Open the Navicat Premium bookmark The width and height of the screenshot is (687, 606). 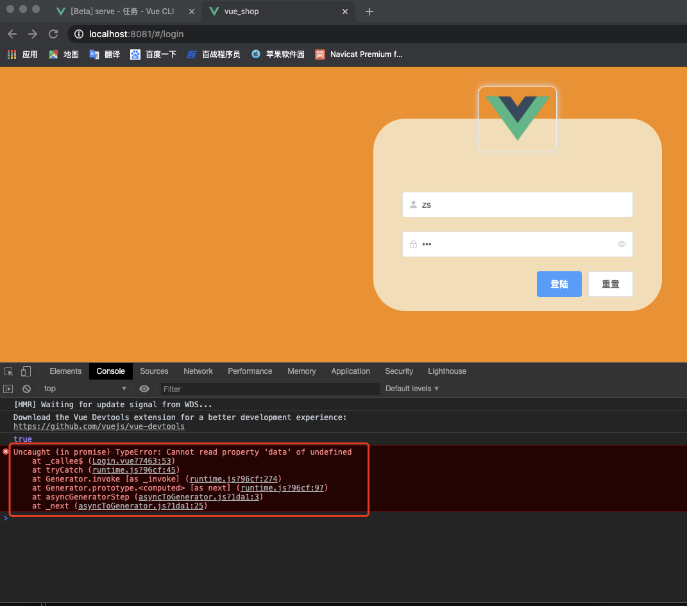[x=359, y=55]
